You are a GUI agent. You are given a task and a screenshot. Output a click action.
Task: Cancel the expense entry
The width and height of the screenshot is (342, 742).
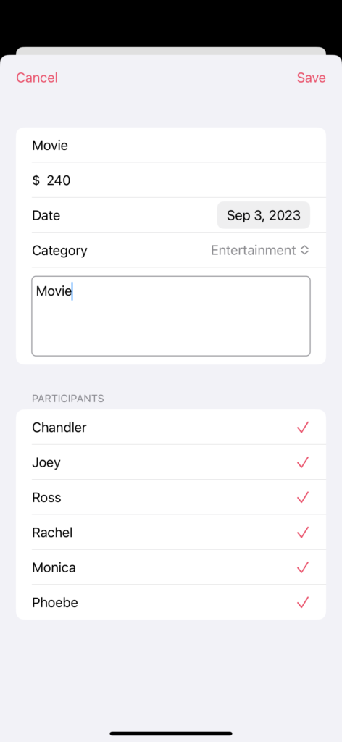point(37,78)
